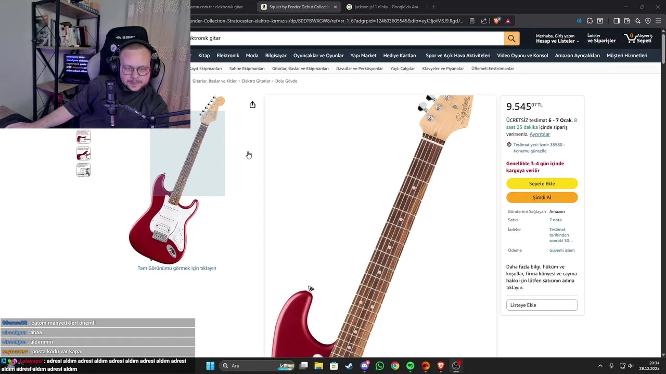Open Davullar ve Perküsyonlar subcategory
The image size is (666, 374).
coord(360,69)
